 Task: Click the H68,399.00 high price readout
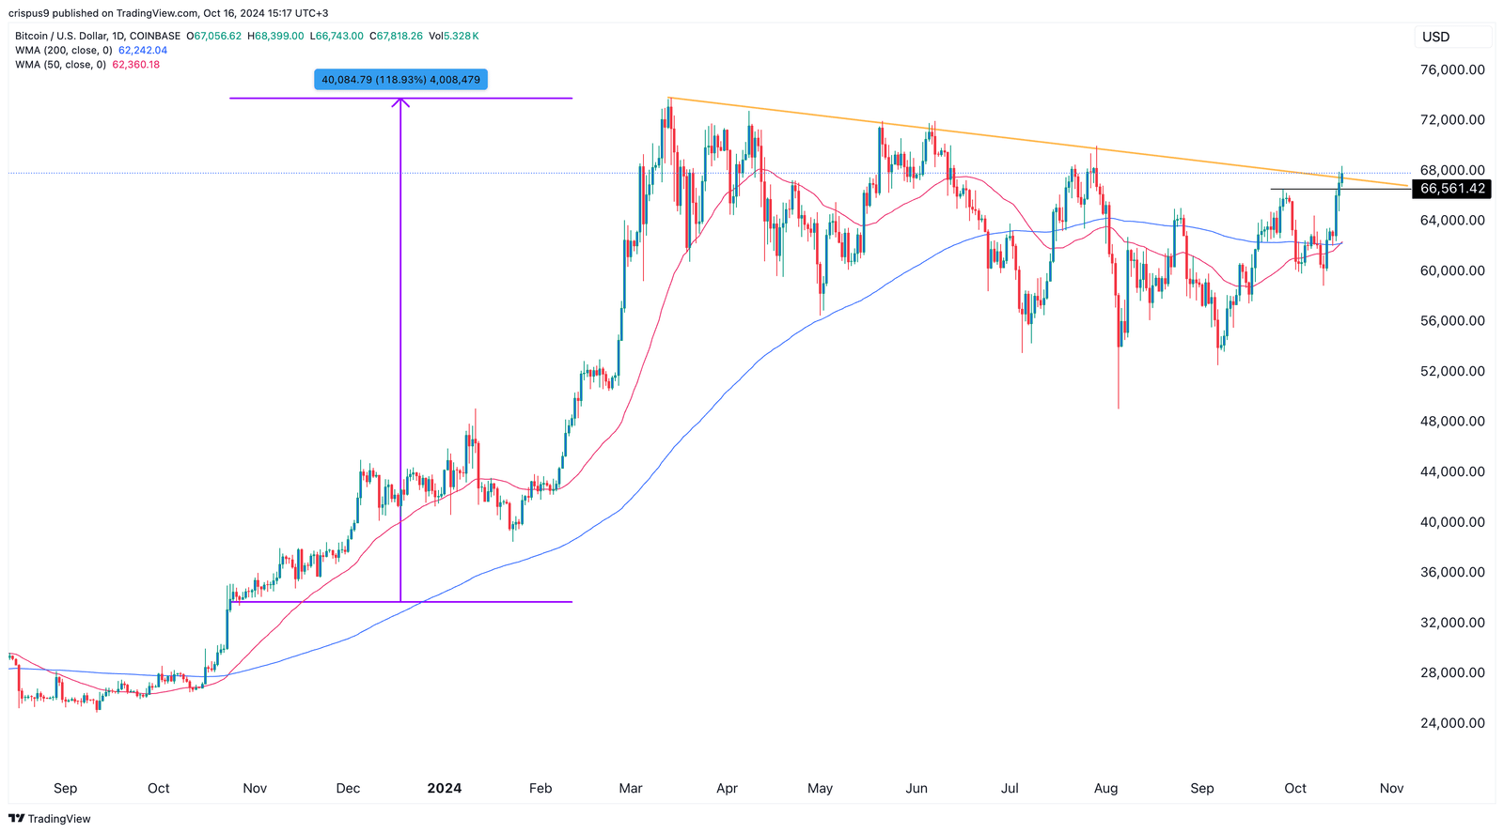pos(275,37)
